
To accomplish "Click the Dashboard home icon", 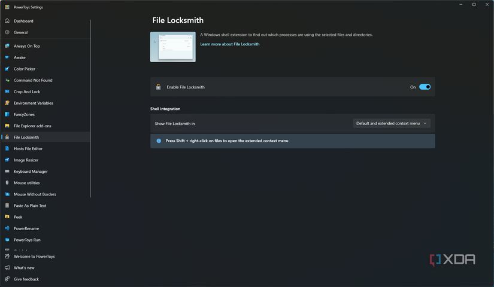I will click(x=7, y=21).
